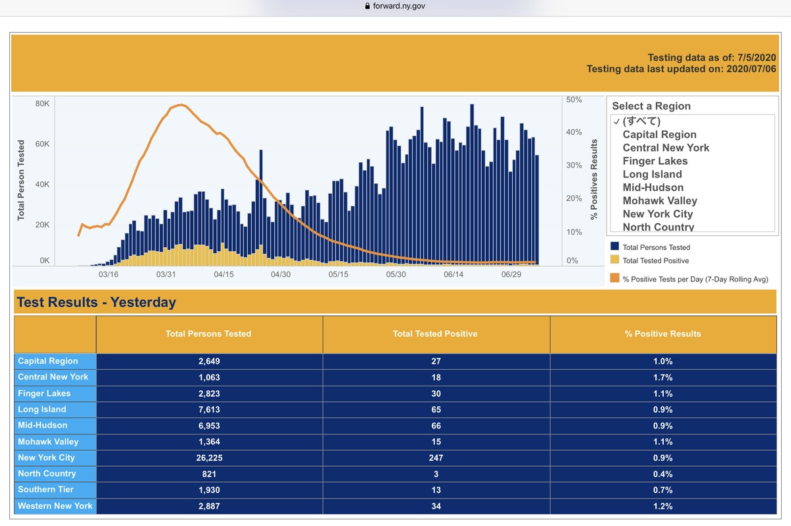The image size is (791, 526).
Task: Click the Total Tested Positive legend label
Action: click(655, 260)
